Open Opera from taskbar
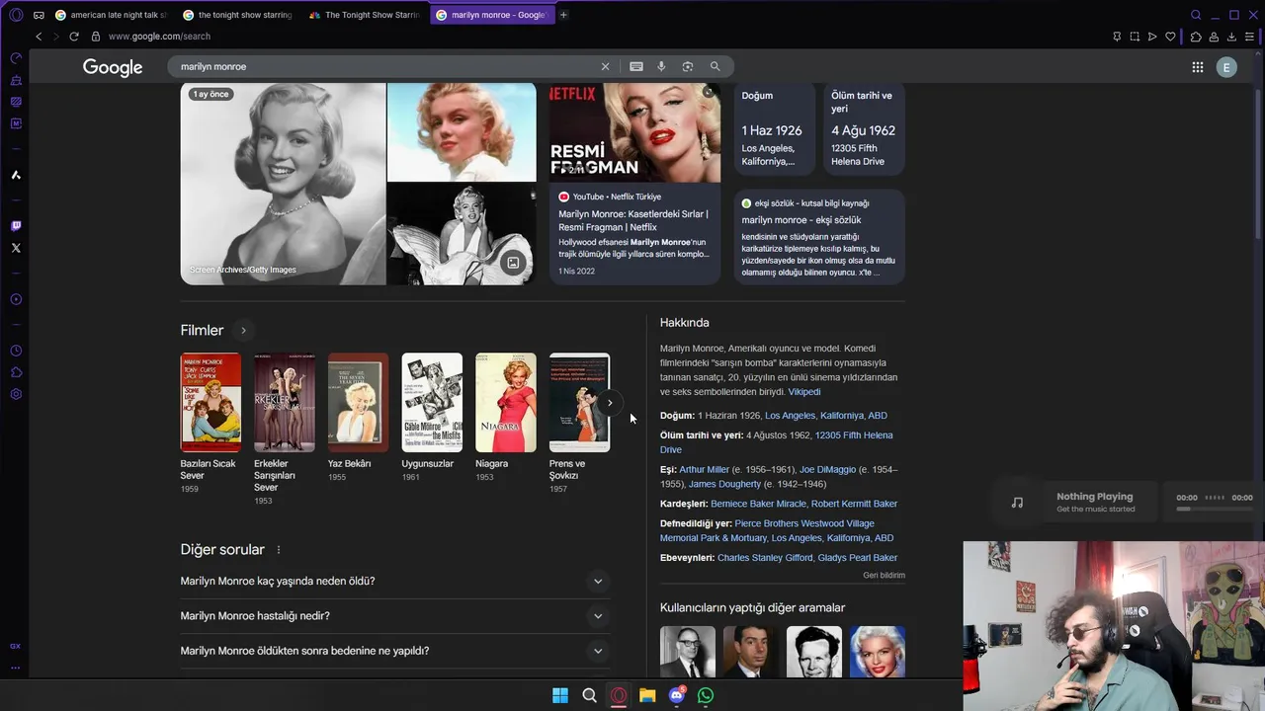Image resolution: width=1265 pixels, height=711 pixels. pos(619,695)
